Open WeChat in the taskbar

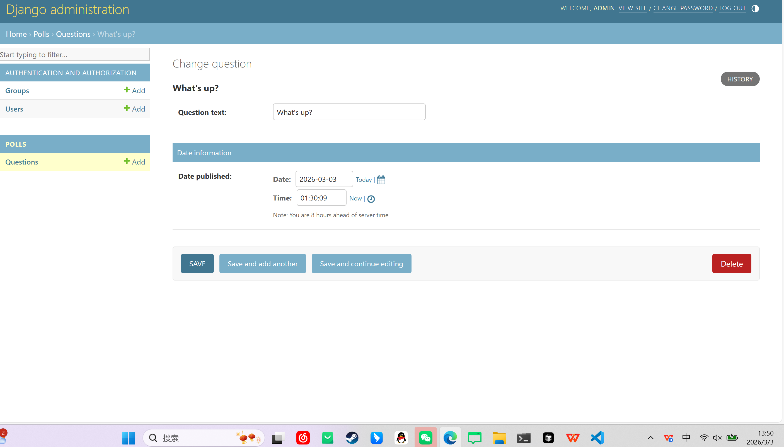click(x=426, y=438)
